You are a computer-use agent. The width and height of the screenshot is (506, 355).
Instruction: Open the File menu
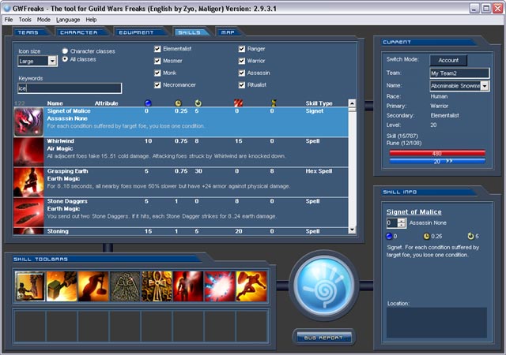[x=9, y=20]
